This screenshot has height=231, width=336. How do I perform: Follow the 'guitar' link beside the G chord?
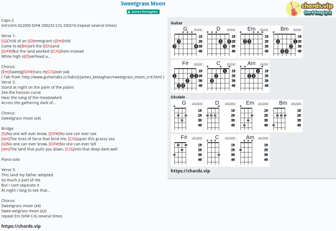tap(198, 29)
